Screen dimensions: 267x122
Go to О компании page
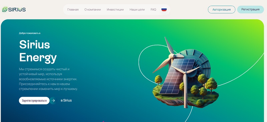93,10
